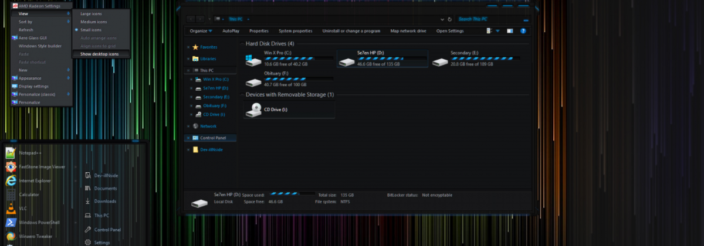Open New submenu in context menu

coord(42,70)
